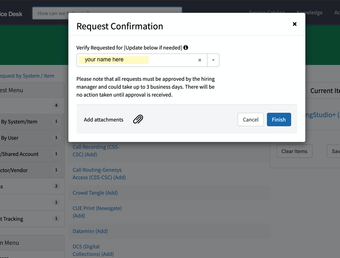Add Call Recording (CSS-CSC) item

96,151
